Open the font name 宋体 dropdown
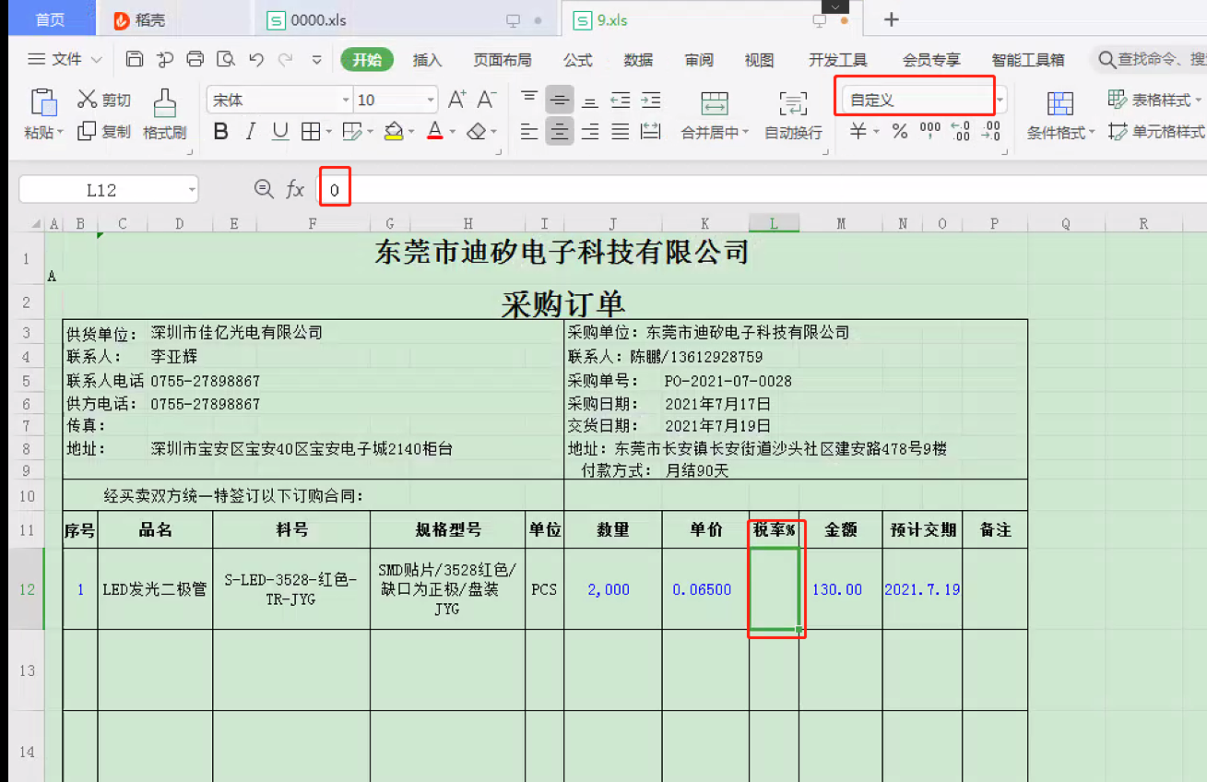The width and height of the screenshot is (1207, 782). point(346,101)
